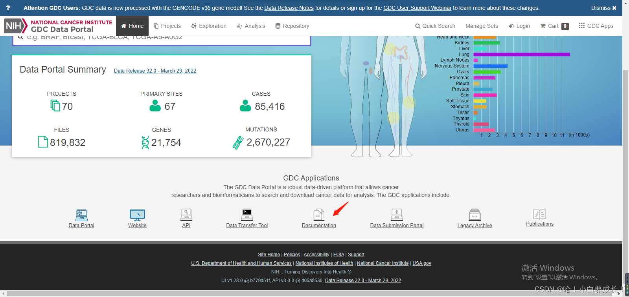Click the Cases person icon
The image size is (629, 297).
245,106
